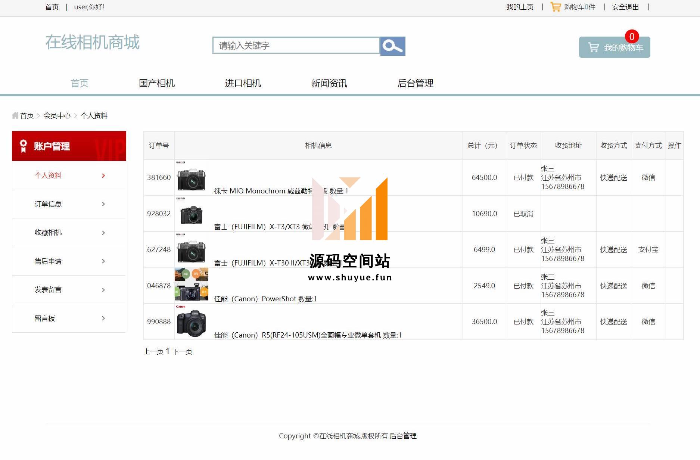Click the 已取消 order status
The height and width of the screenshot is (460, 700).
[x=523, y=214]
